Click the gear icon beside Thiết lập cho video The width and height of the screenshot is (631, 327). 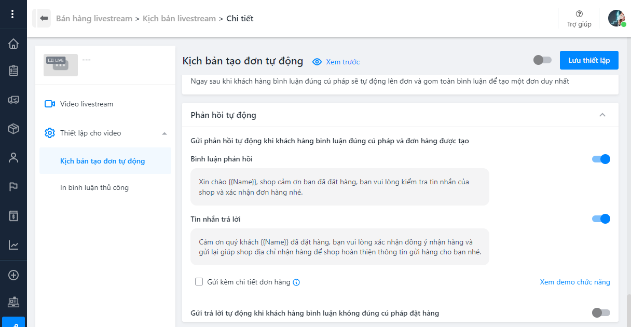(50, 133)
